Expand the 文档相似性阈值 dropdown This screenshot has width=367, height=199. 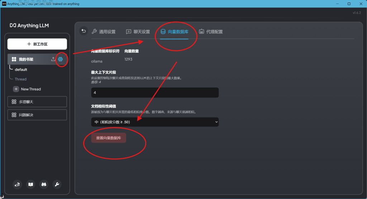click(155, 122)
